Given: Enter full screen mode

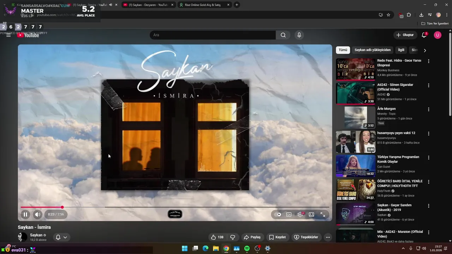Looking at the screenshot, I should (x=323, y=214).
